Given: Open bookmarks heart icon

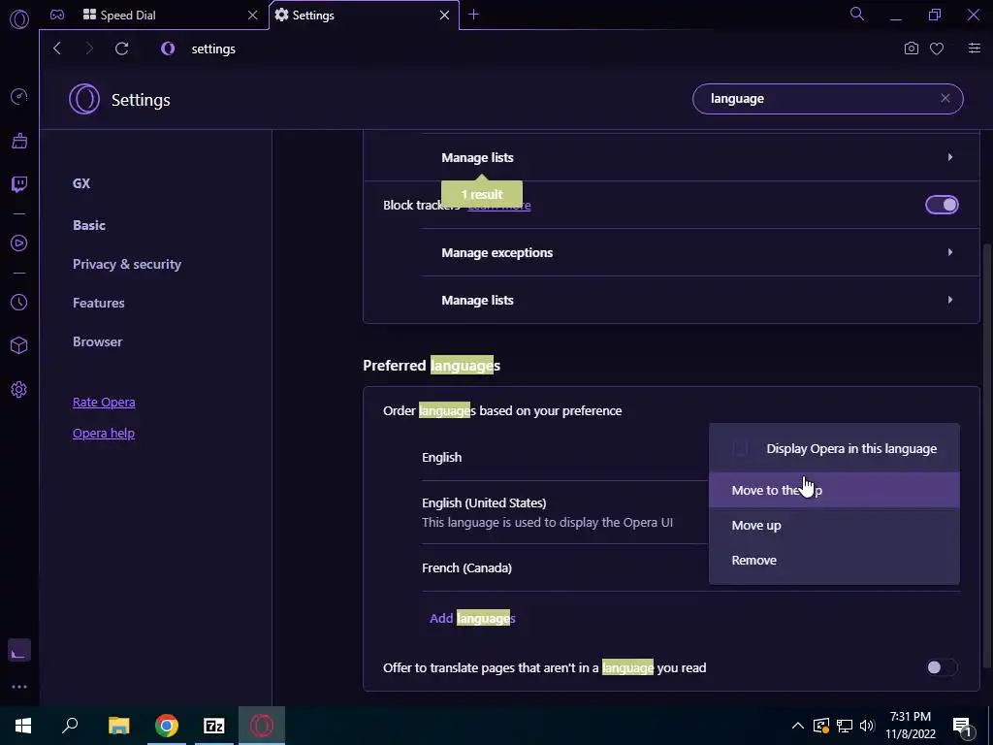Looking at the screenshot, I should click(937, 49).
